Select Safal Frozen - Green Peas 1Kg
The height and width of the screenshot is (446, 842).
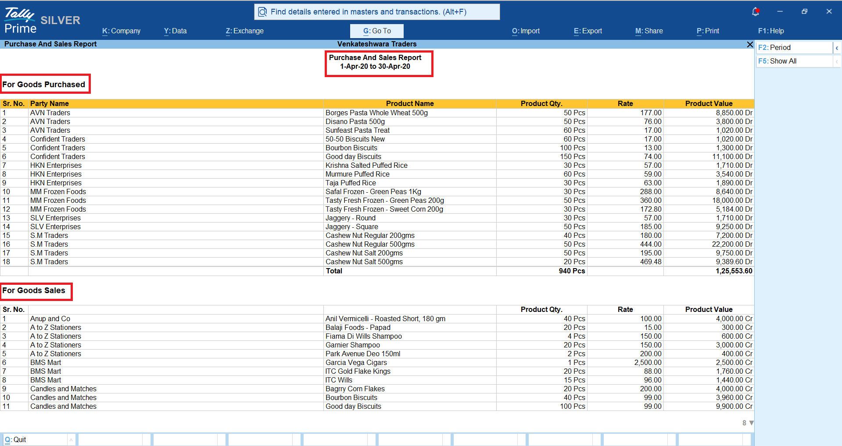click(x=373, y=192)
